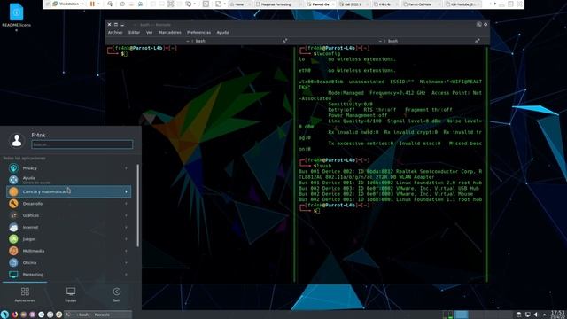Open the Archivo menu in Konsole

[x=115, y=32]
